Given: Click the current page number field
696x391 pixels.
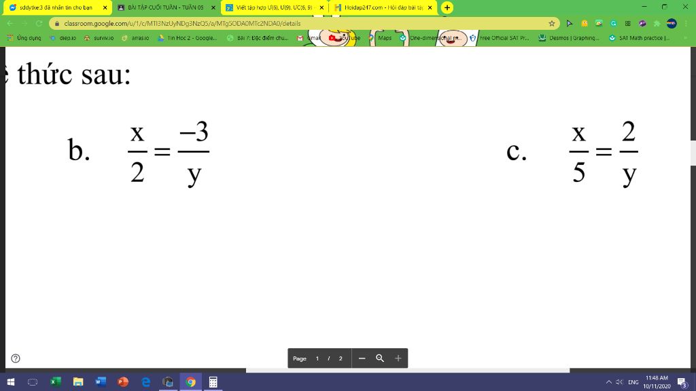Looking at the screenshot, I should 317,358.
